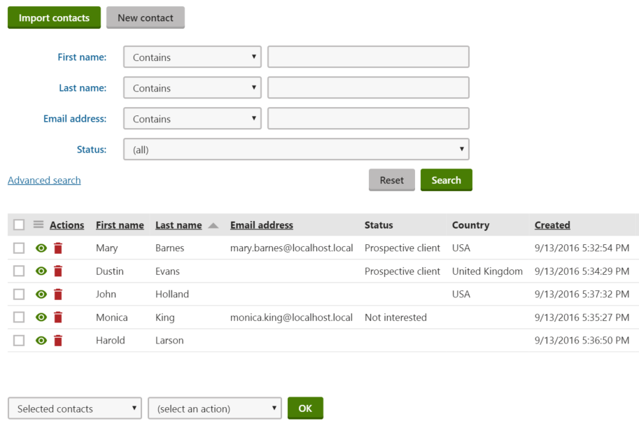The width and height of the screenshot is (639, 426).
Task: View details for Mary Barnes contact
Action: tap(41, 248)
